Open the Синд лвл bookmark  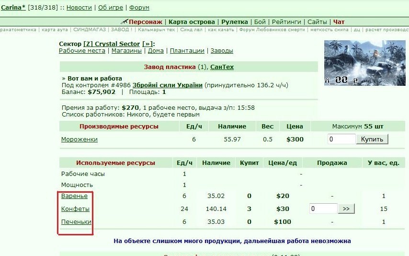(191, 30)
